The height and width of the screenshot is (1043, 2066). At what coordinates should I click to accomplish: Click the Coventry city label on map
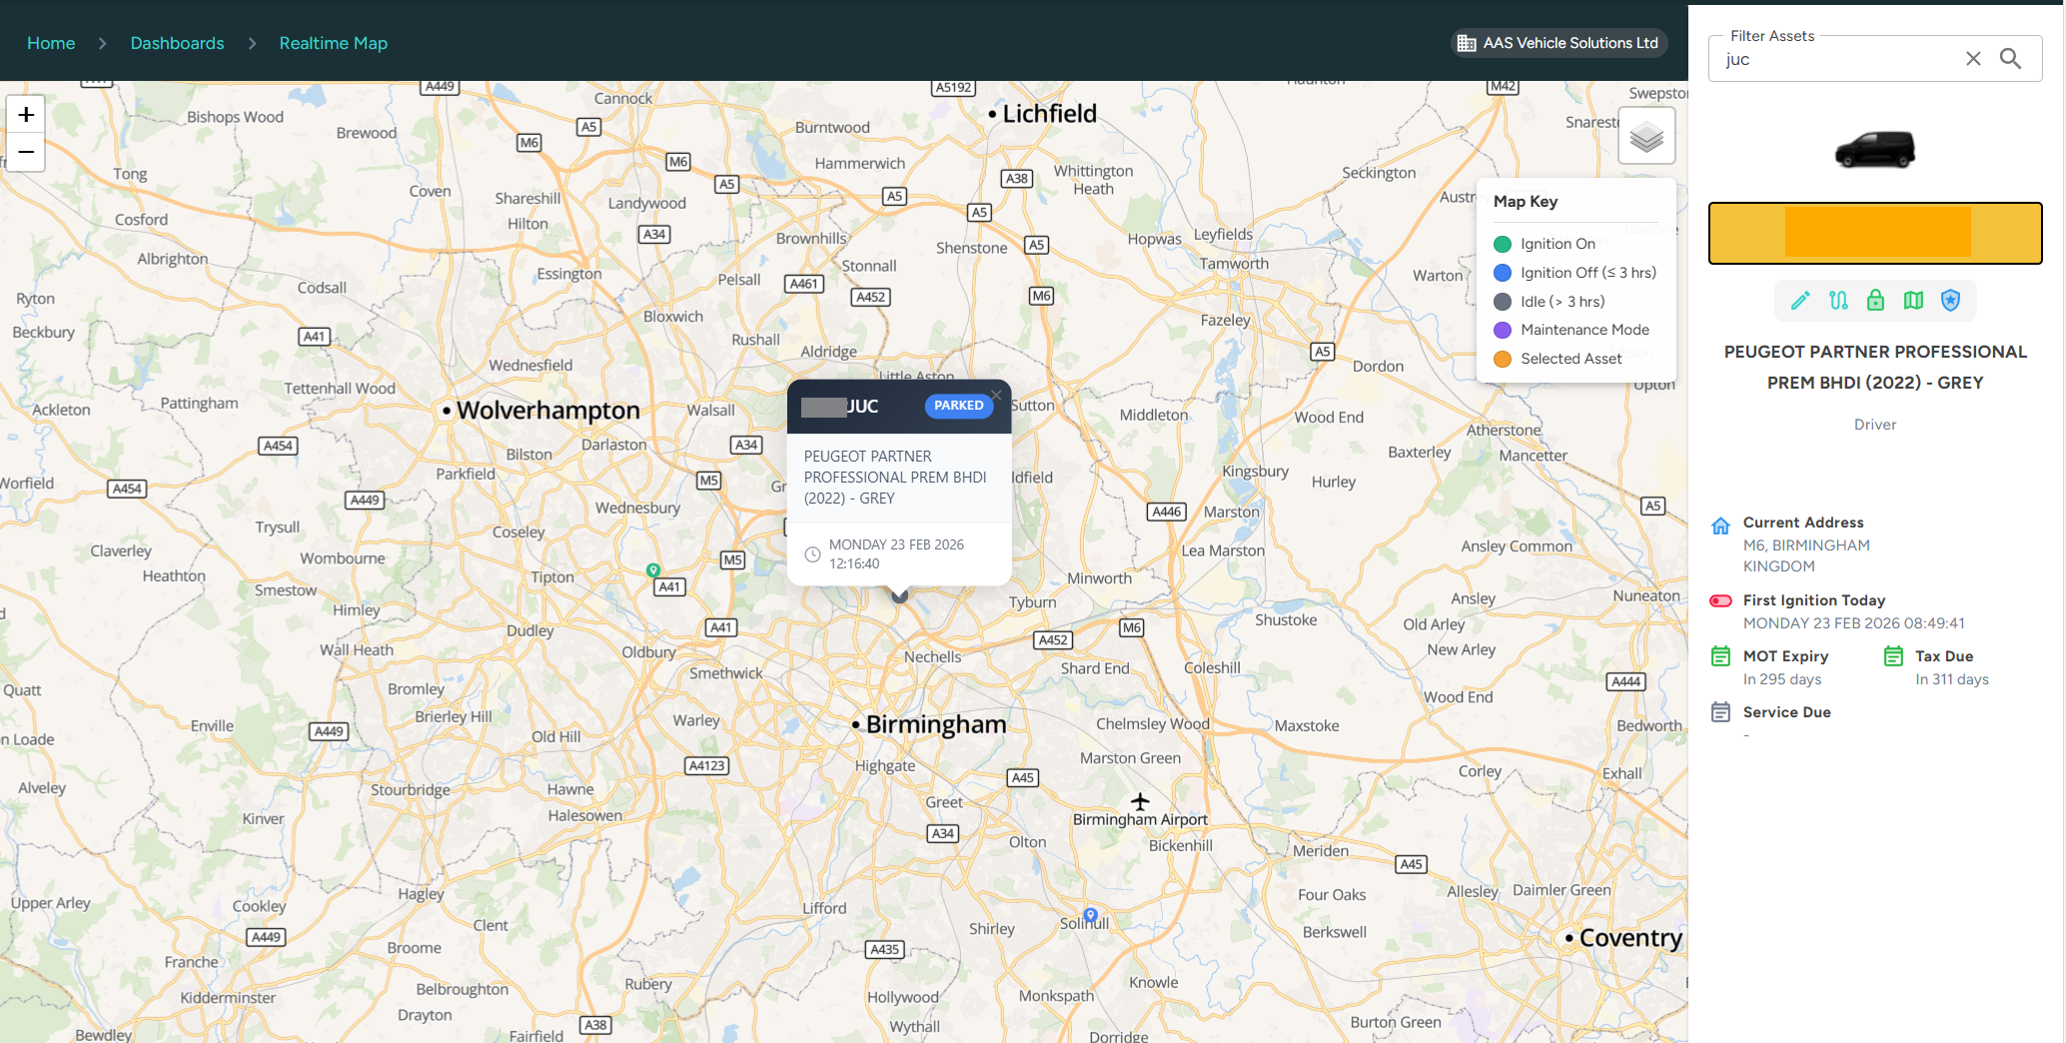tap(1630, 938)
